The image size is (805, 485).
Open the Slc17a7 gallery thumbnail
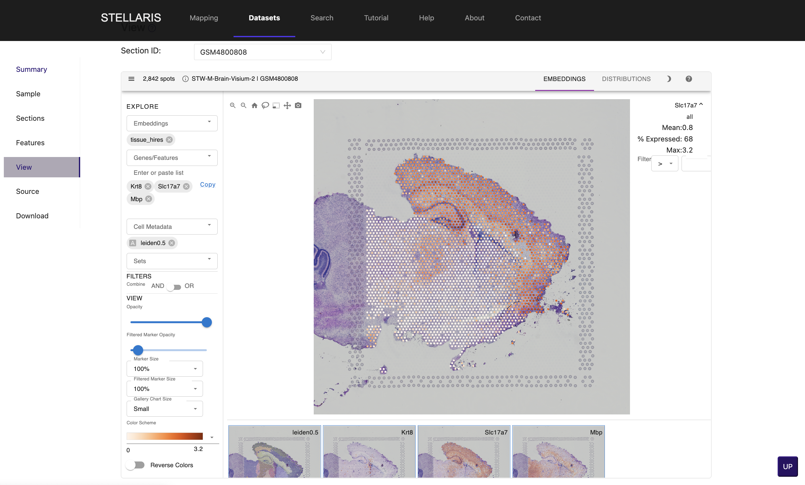tap(464, 451)
